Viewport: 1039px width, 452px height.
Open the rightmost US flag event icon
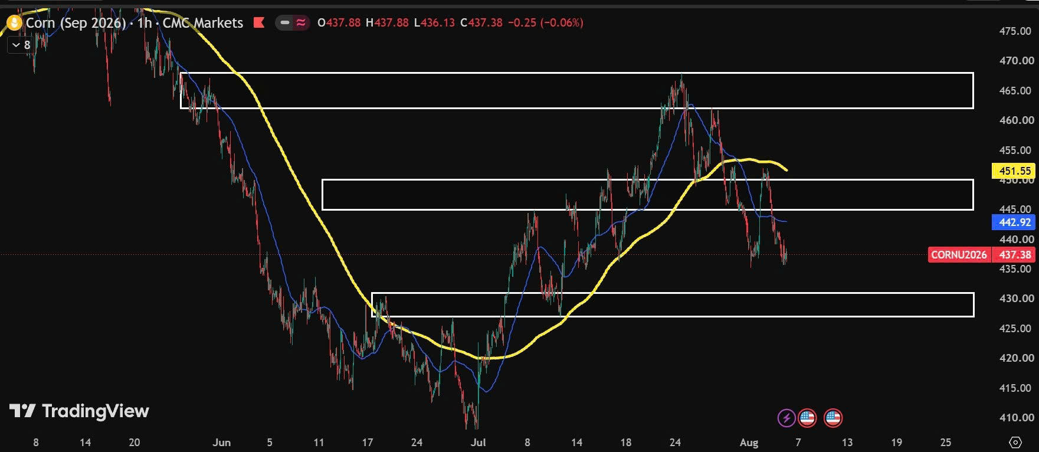tap(833, 418)
